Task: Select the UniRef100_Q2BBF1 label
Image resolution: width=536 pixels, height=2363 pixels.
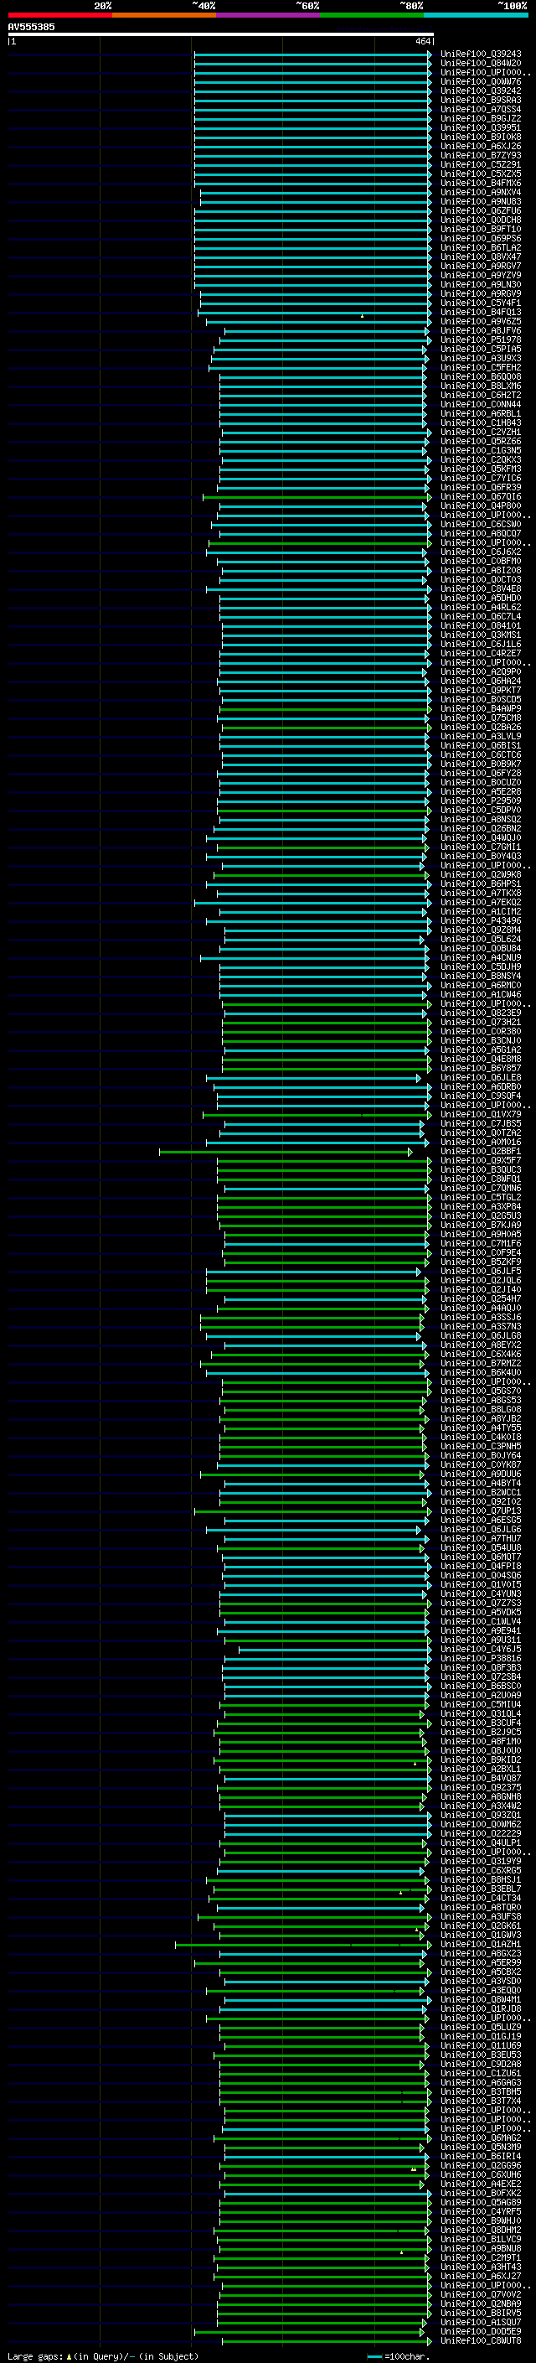Action: tap(481, 1151)
